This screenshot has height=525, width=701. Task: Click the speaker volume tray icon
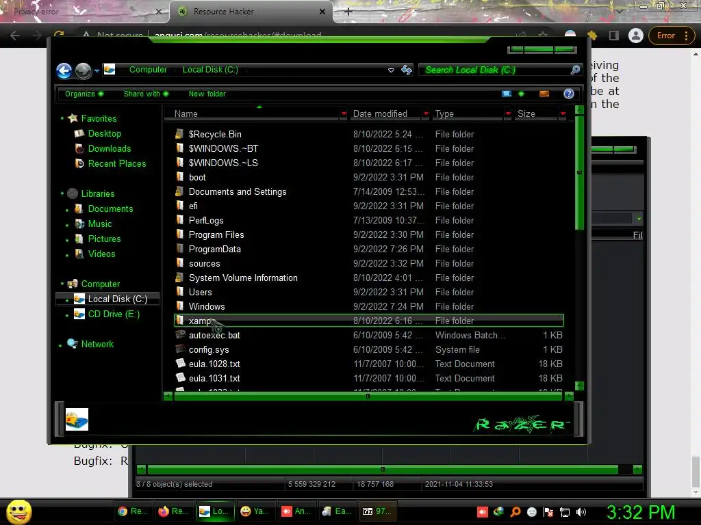[x=581, y=512]
